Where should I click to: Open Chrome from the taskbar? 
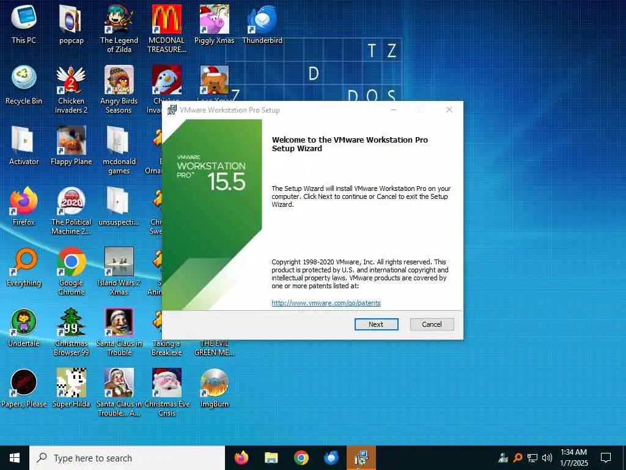tap(301, 458)
